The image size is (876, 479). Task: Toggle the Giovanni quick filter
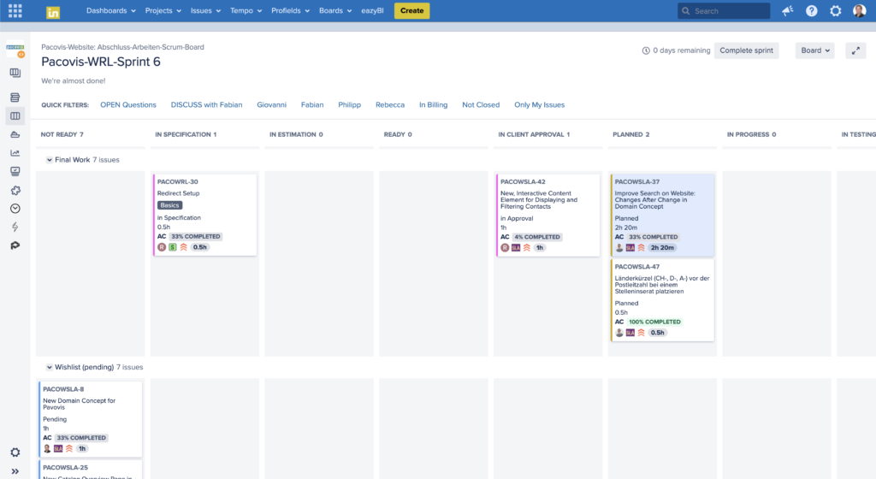[x=271, y=104]
